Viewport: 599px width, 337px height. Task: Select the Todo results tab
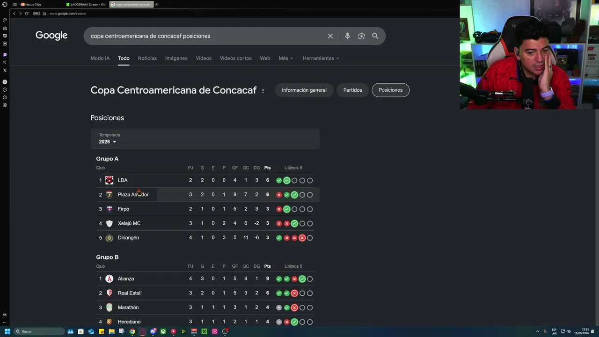124,59
